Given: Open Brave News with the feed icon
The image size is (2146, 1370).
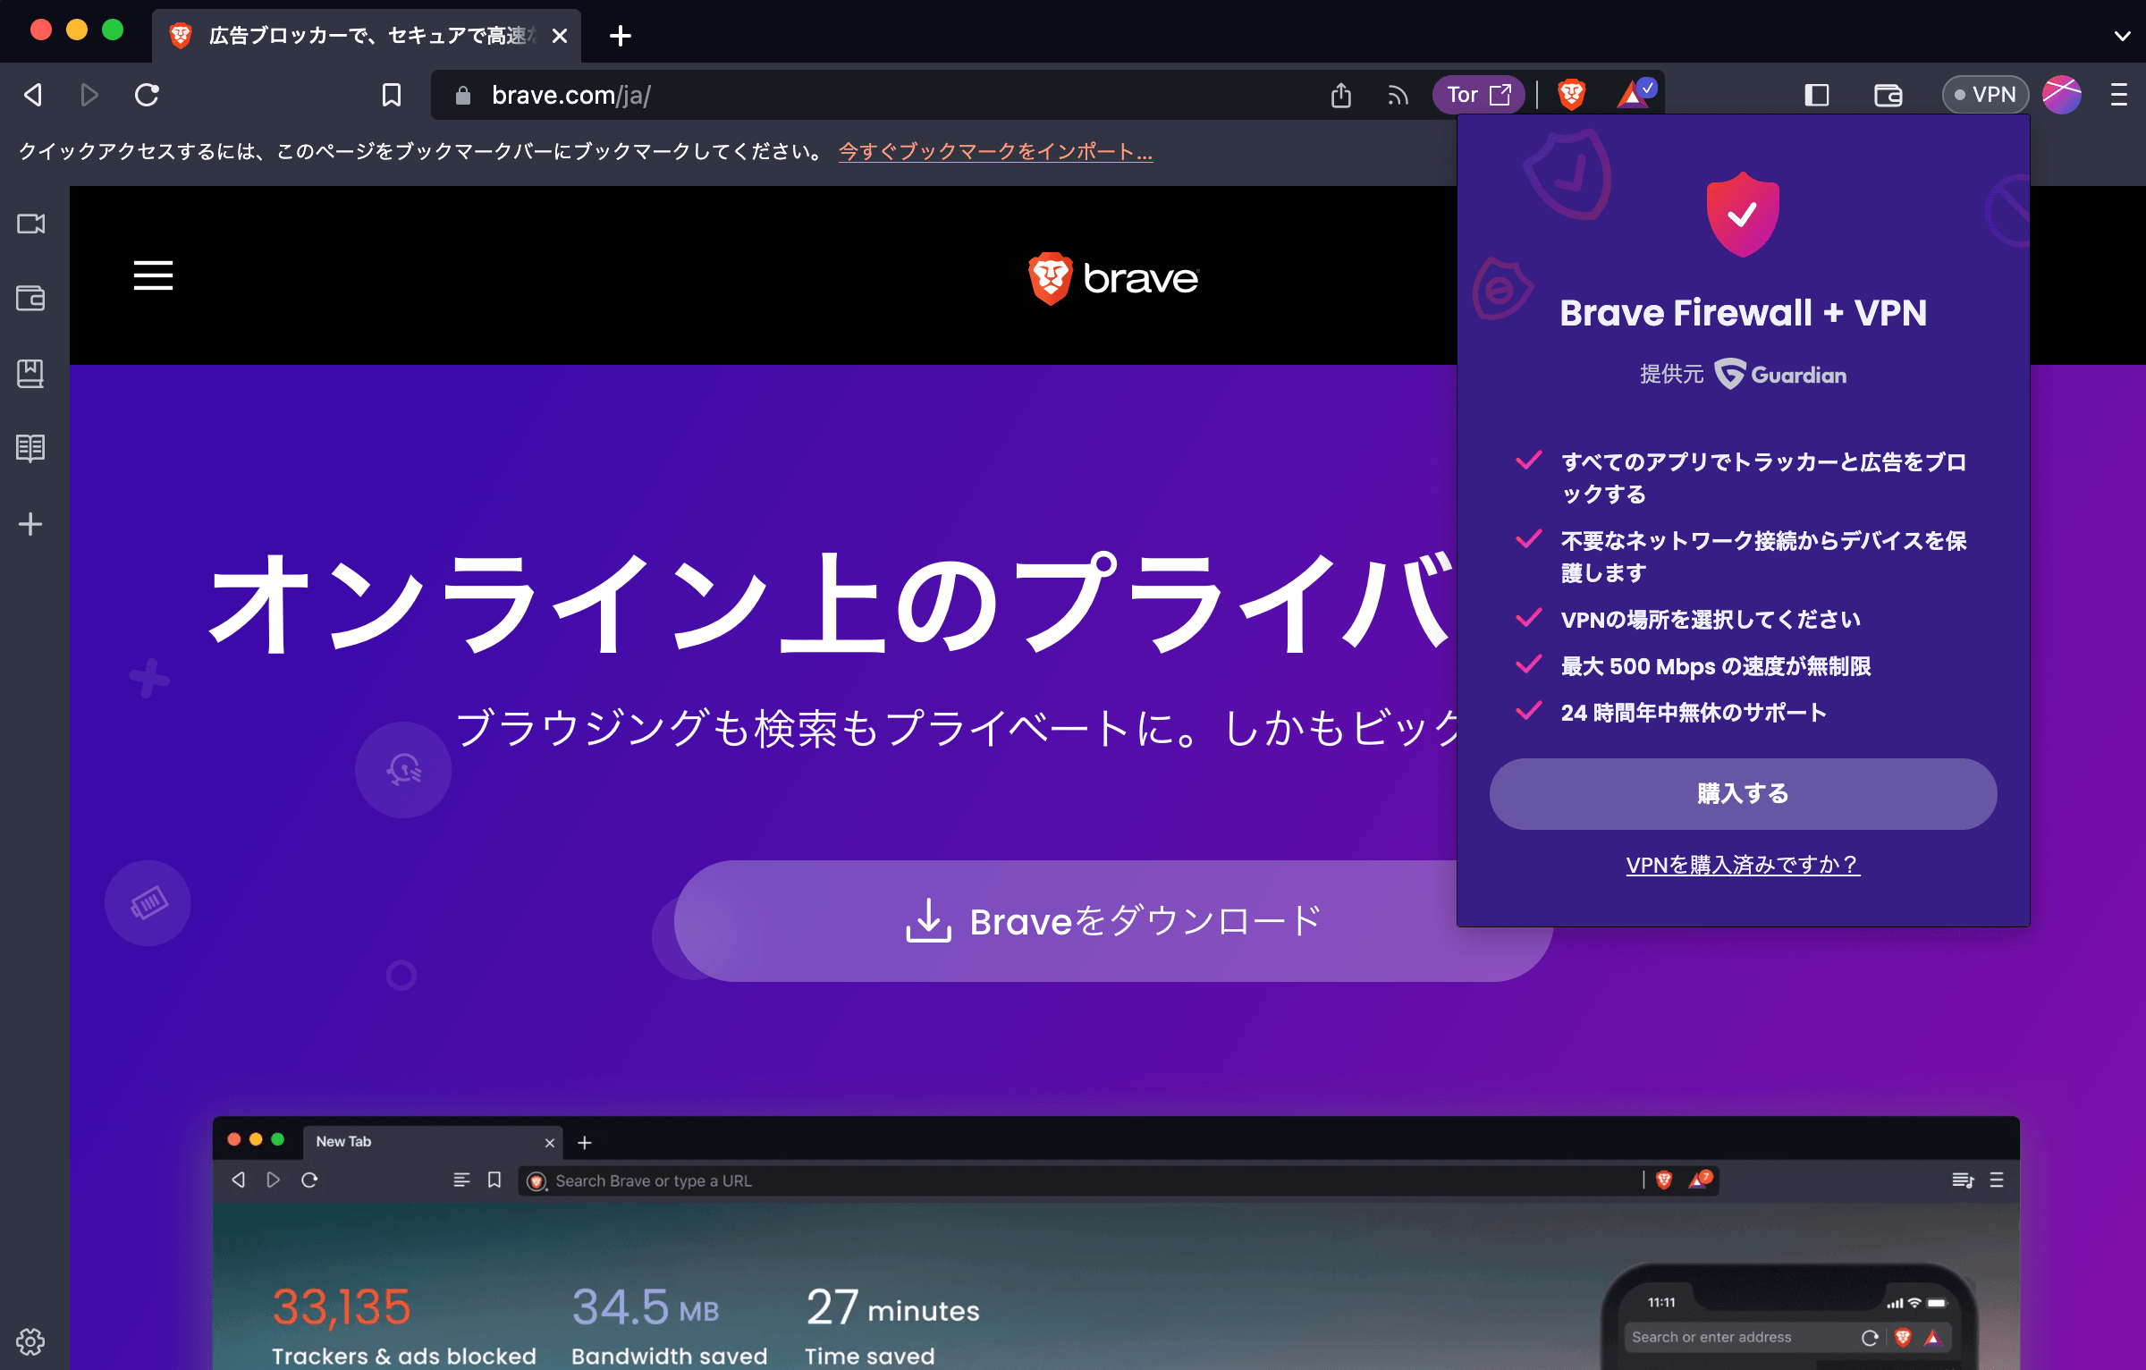Looking at the screenshot, I should pos(1398,94).
